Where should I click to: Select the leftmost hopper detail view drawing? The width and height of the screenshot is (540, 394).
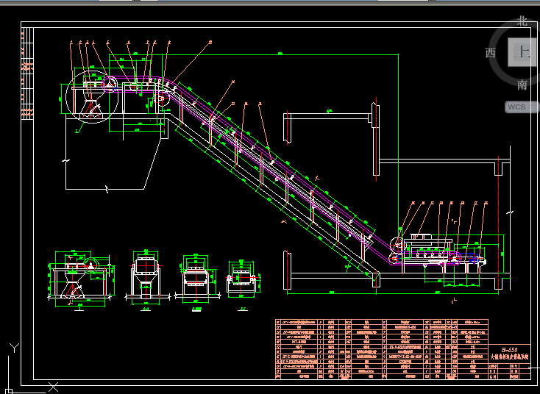[x=81, y=280]
